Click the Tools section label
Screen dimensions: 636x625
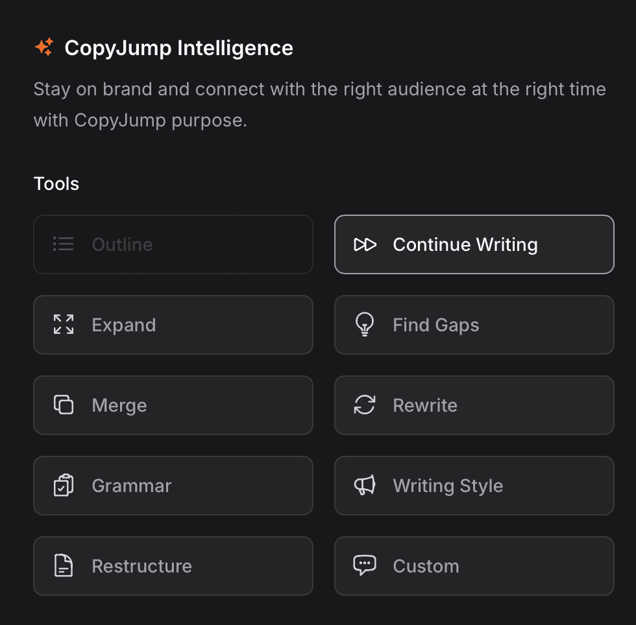pos(56,183)
